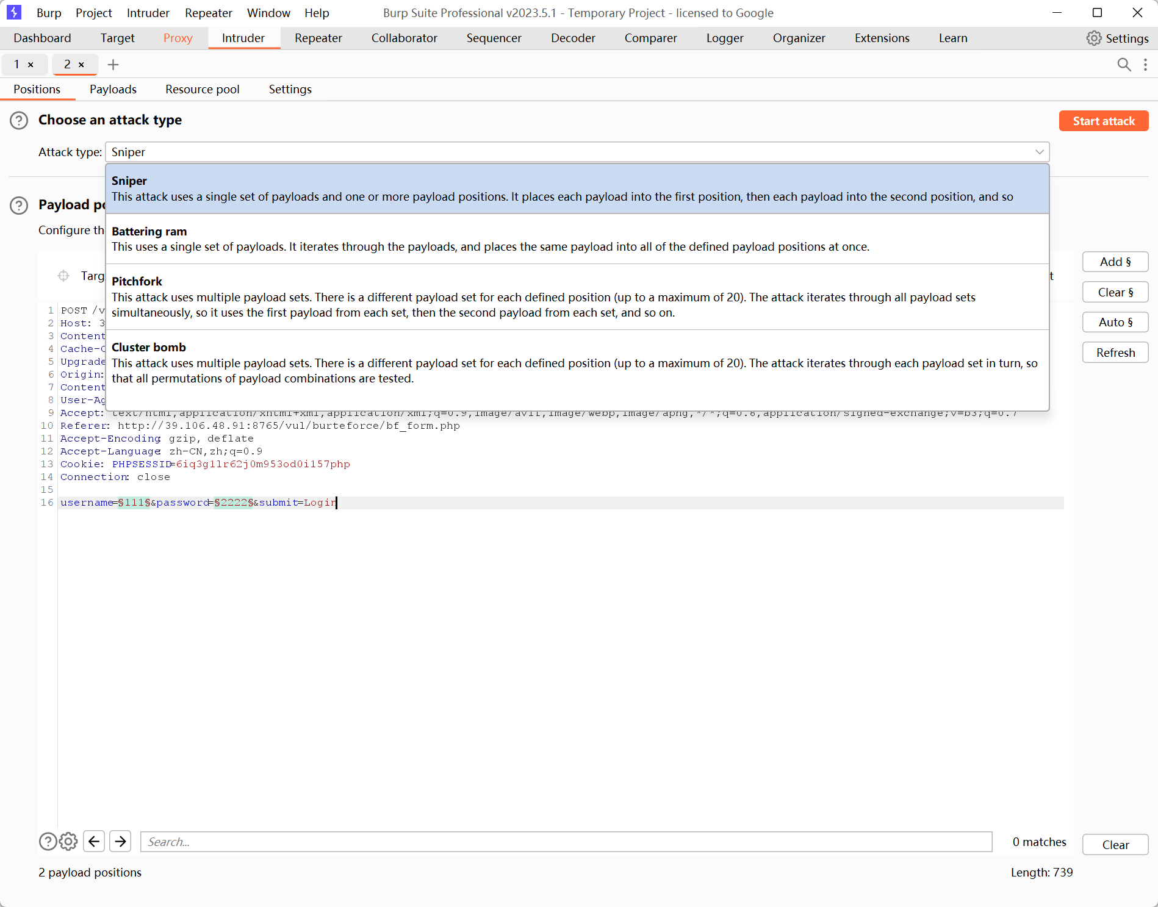Open the Project menu
The height and width of the screenshot is (907, 1158).
94,13
